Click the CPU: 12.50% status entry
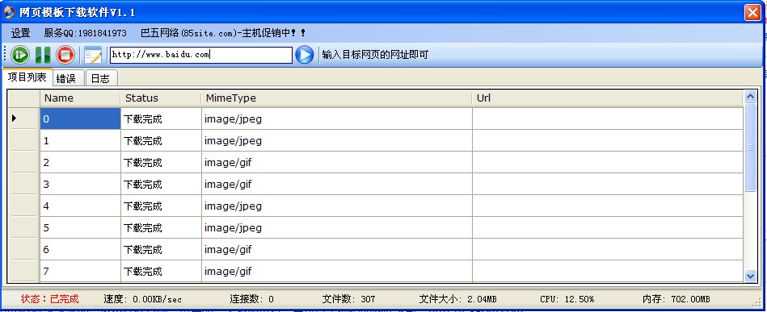 567,299
